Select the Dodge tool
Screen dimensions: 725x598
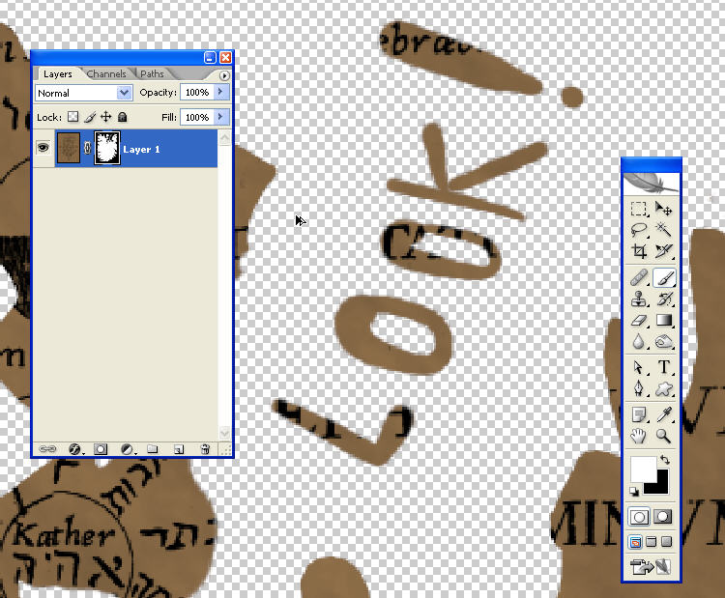tap(664, 342)
